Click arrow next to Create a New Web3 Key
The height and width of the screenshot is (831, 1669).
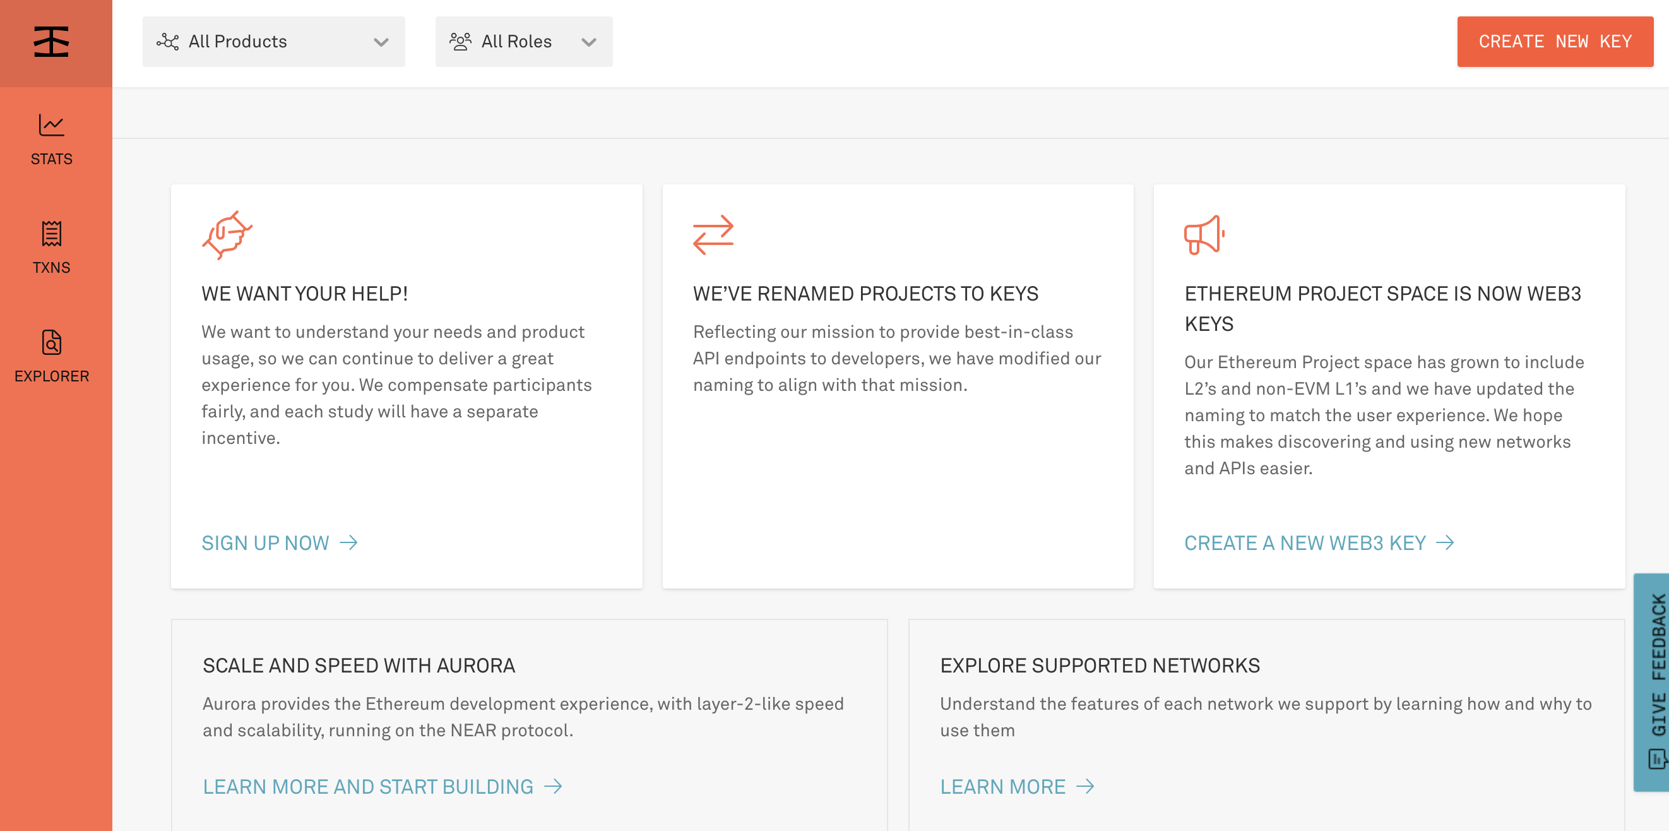[x=1445, y=542]
